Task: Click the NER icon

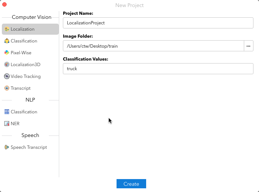Action: (x=7, y=124)
